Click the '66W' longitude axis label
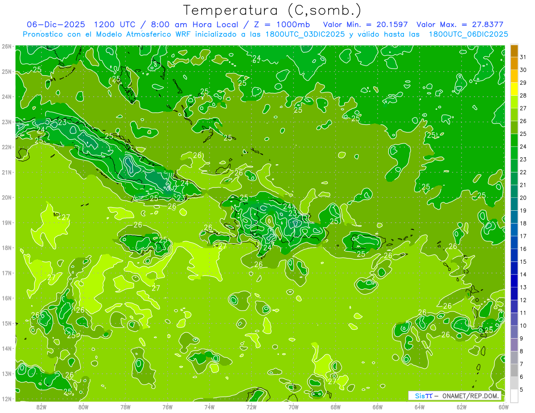Image resolution: width=535 pixels, height=413 pixels. tap(378, 407)
